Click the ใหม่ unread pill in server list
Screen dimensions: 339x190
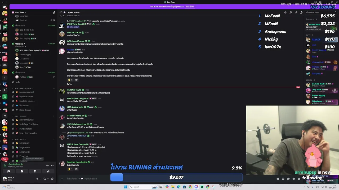(5, 159)
